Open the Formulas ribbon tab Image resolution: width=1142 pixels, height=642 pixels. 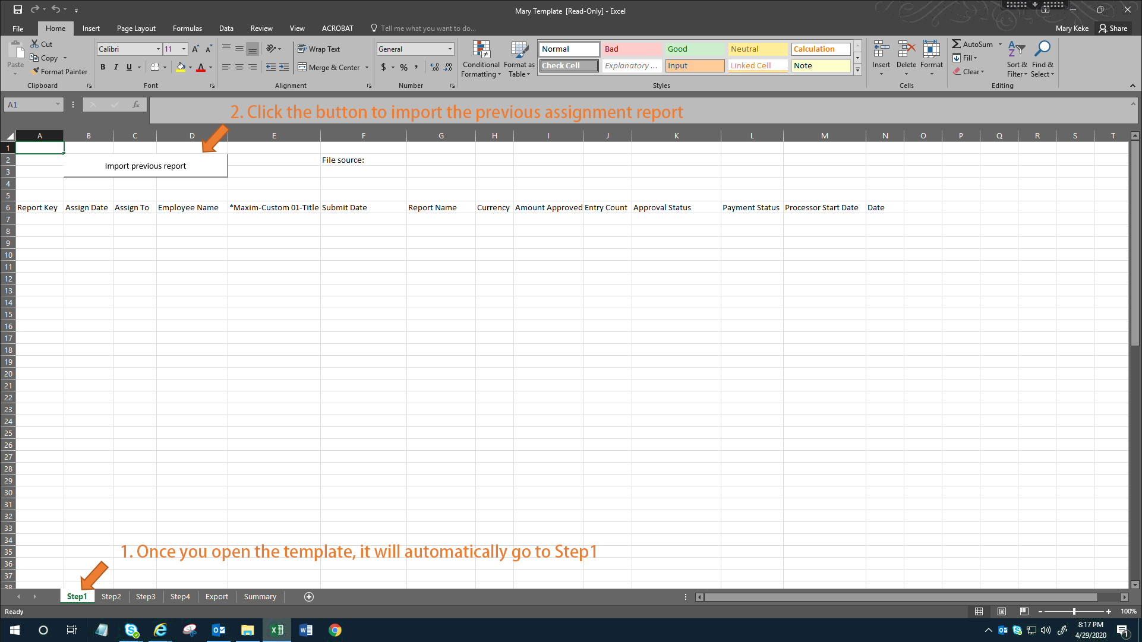click(x=187, y=29)
